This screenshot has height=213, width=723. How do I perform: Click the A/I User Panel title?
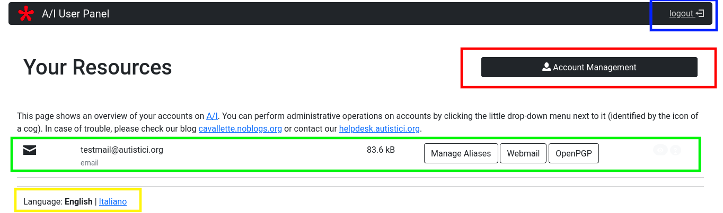coord(75,14)
